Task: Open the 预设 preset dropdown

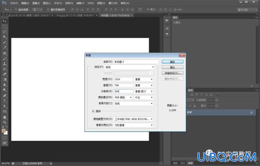Action: 129,67
